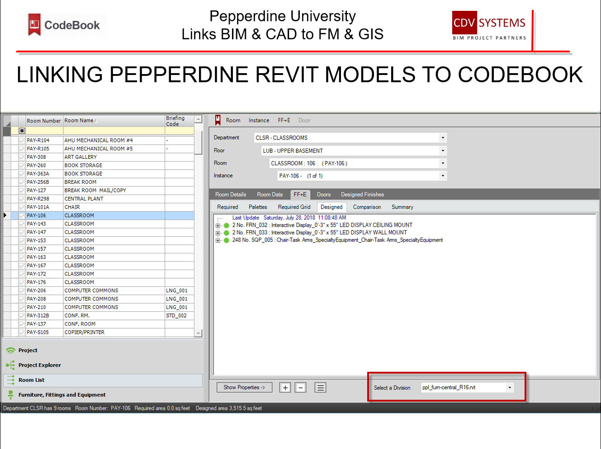Select the Summary sub-tab
601x449 pixels.
tap(402, 207)
